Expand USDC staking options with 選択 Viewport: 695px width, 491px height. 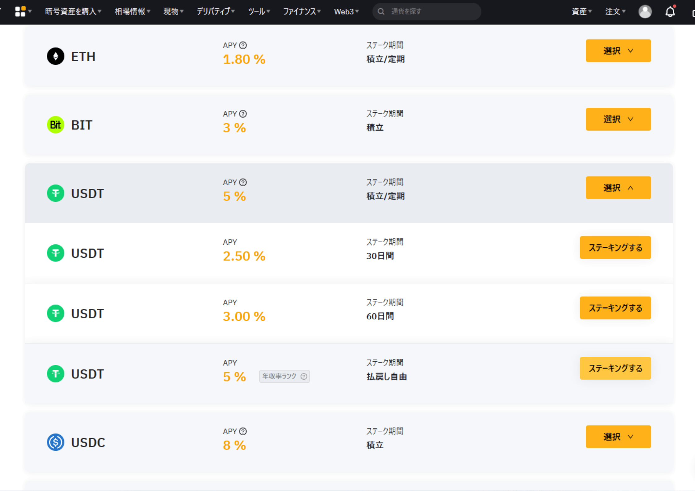[x=618, y=437]
